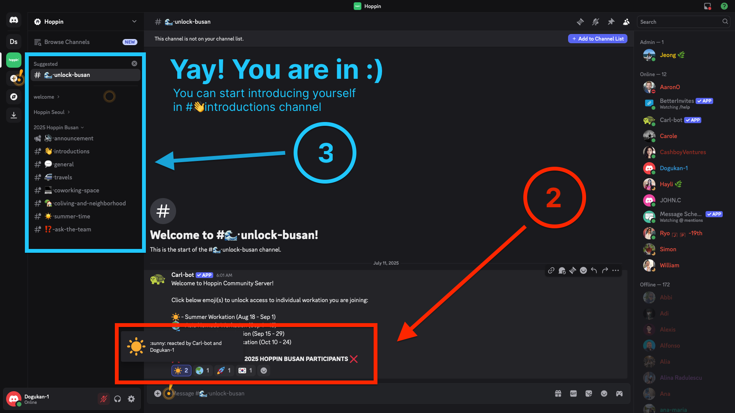Viewport: 735px width, 413px height.
Task: Open the help question mark icon
Action: coord(724,6)
